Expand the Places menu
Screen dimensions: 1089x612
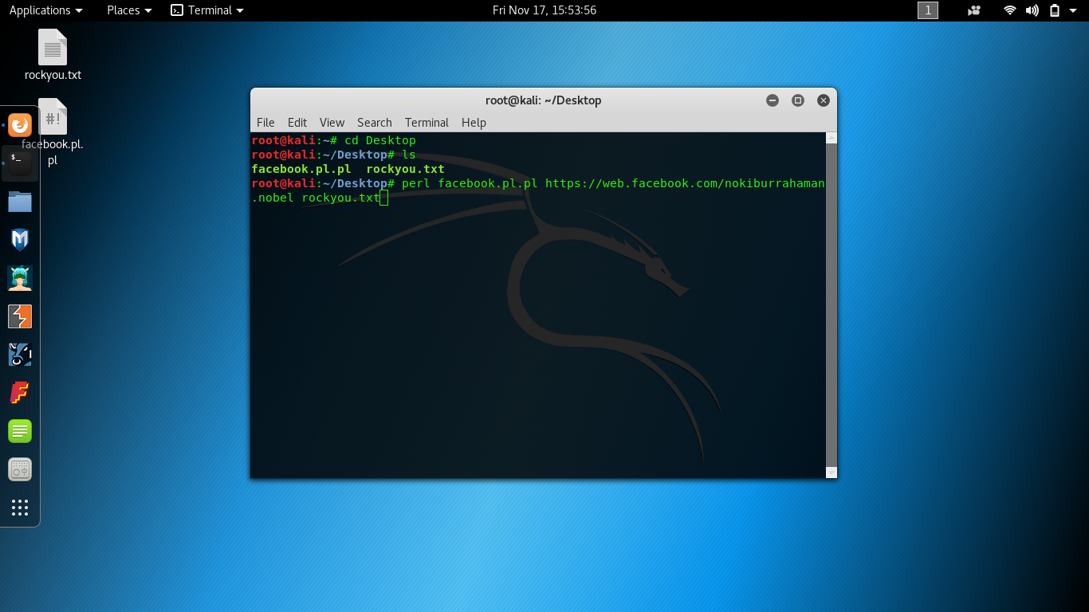129,10
